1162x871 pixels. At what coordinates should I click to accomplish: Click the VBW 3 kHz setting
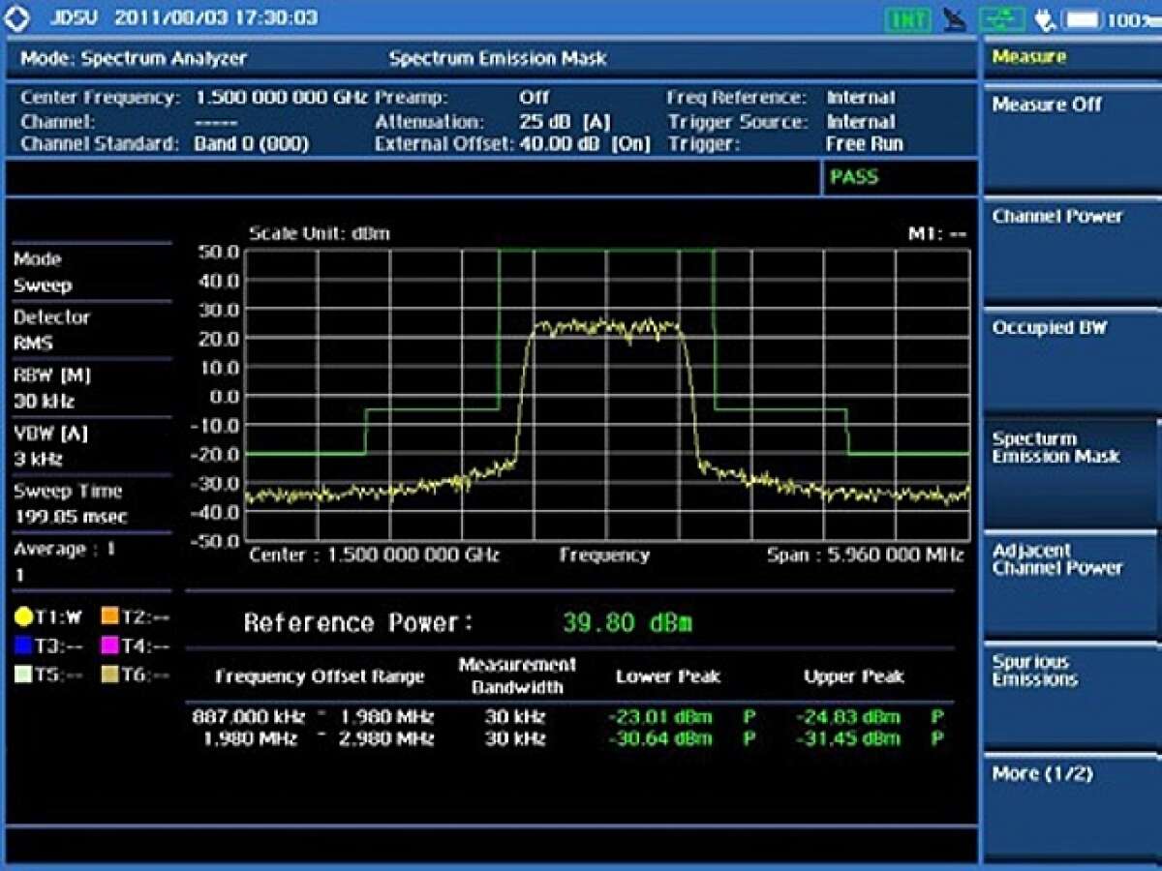coord(92,446)
